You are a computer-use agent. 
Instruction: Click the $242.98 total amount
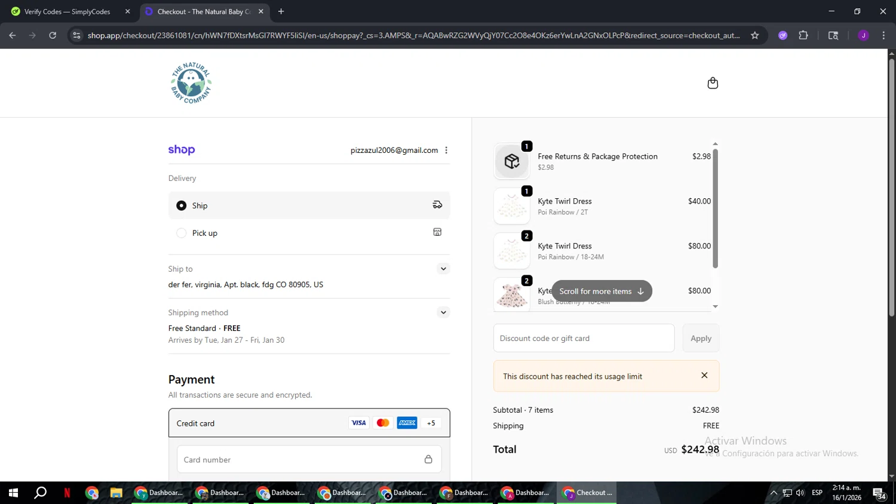click(x=700, y=449)
